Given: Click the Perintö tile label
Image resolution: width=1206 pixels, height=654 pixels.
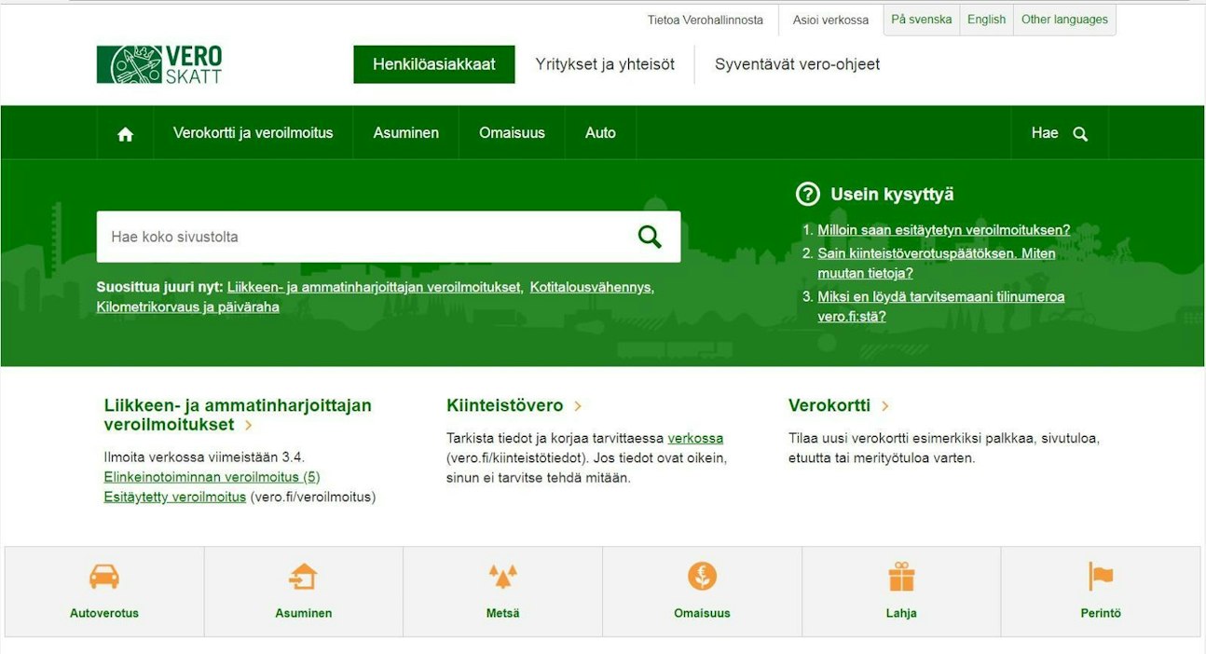Looking at the screenshot, I should pyautogui.click(x=1101, y=613).
